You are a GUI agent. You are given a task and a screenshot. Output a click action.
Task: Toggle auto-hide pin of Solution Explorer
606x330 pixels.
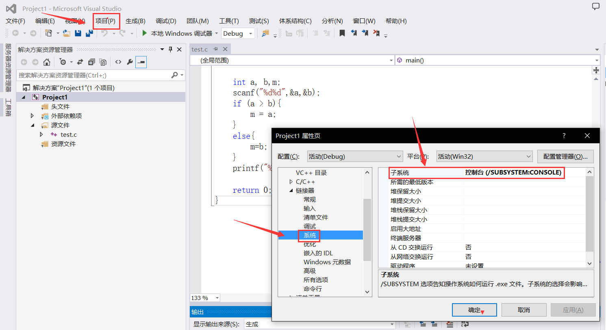click(170, 50)
